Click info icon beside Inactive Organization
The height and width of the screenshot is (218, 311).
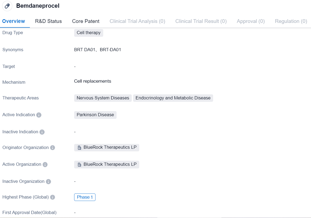pos(48,181)
